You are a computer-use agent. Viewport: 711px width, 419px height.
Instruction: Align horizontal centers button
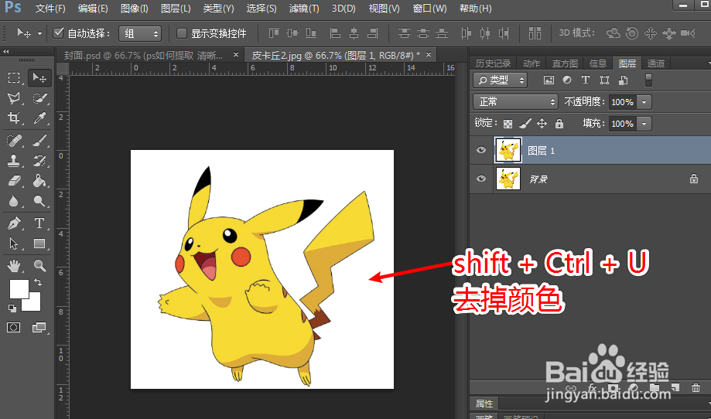[354, 33]
